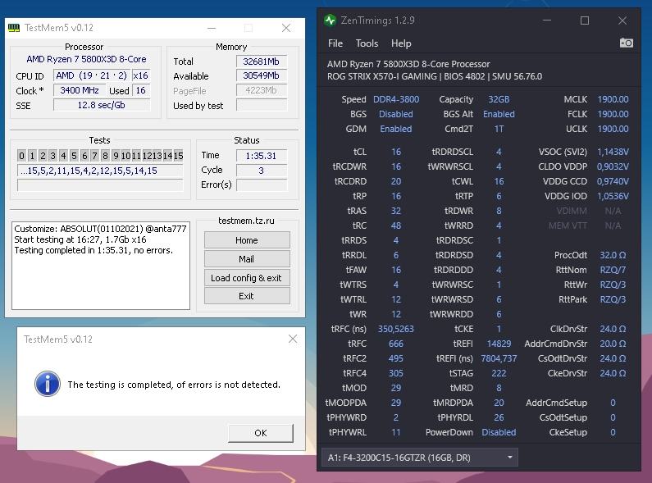Click the tRAS value 32

click(396, 211)
